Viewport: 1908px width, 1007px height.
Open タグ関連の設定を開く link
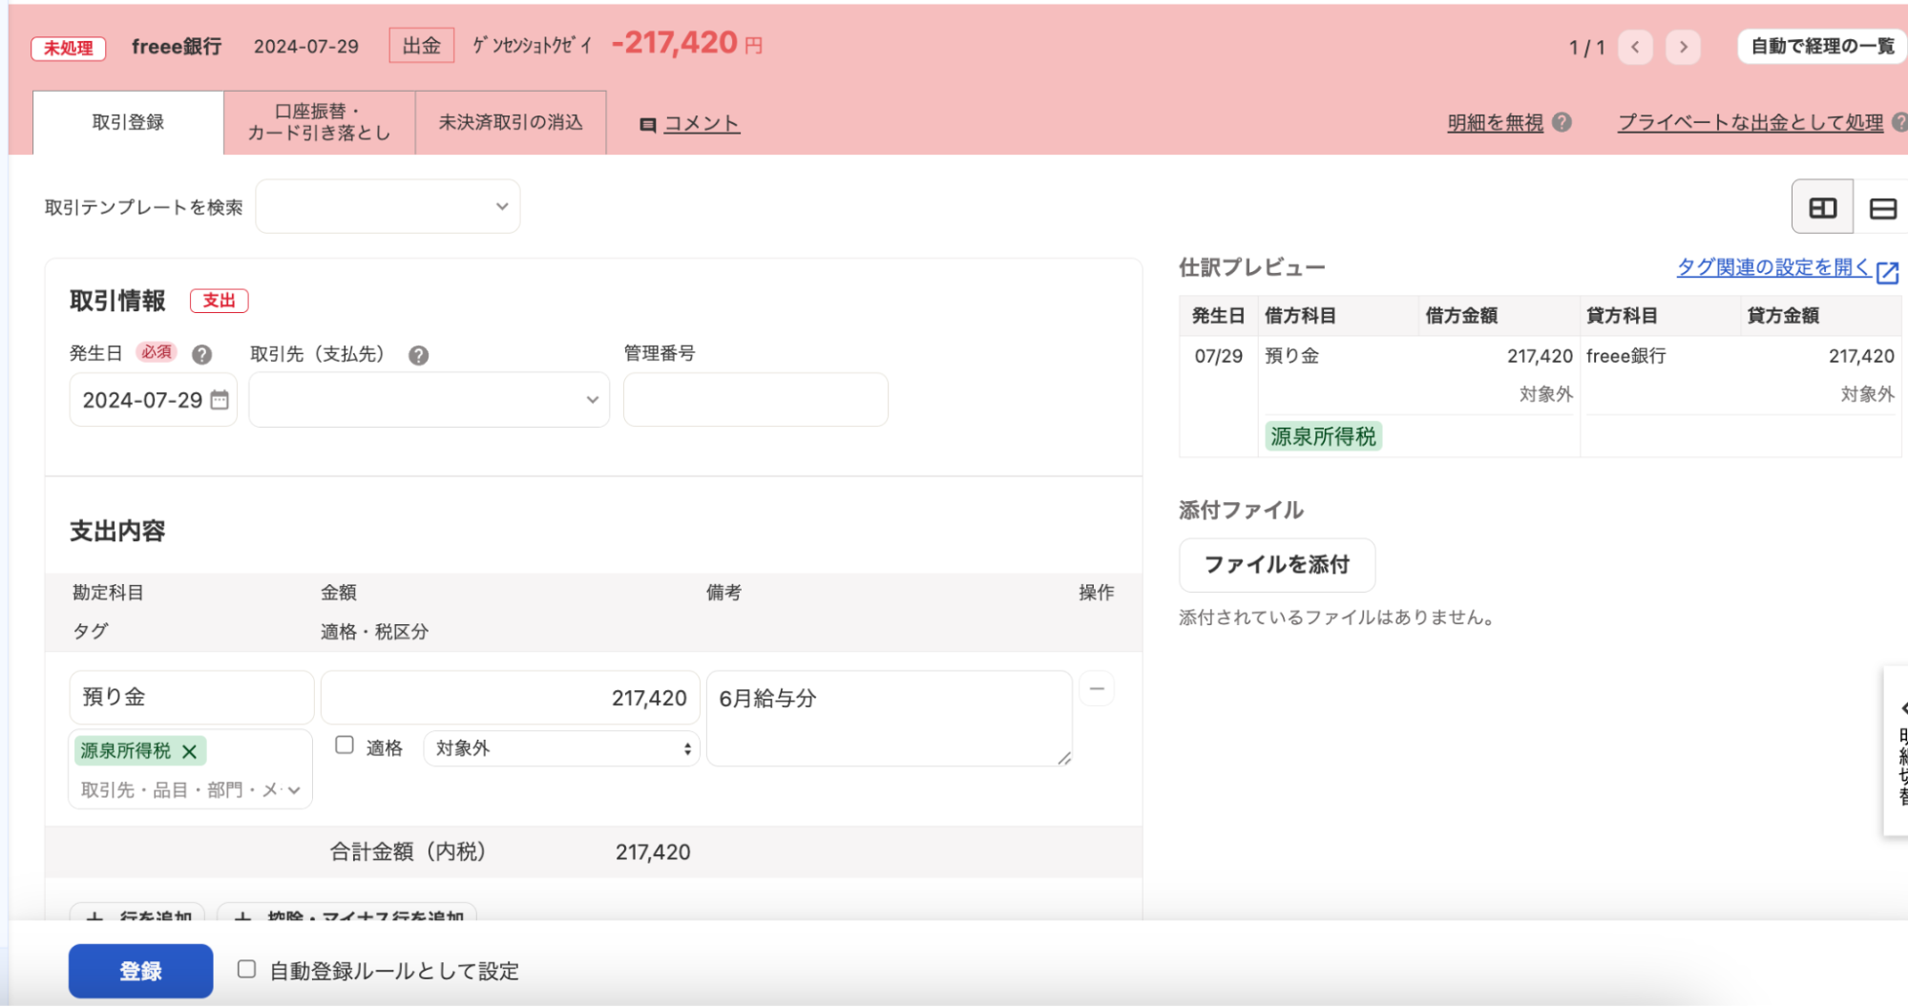1773,268
